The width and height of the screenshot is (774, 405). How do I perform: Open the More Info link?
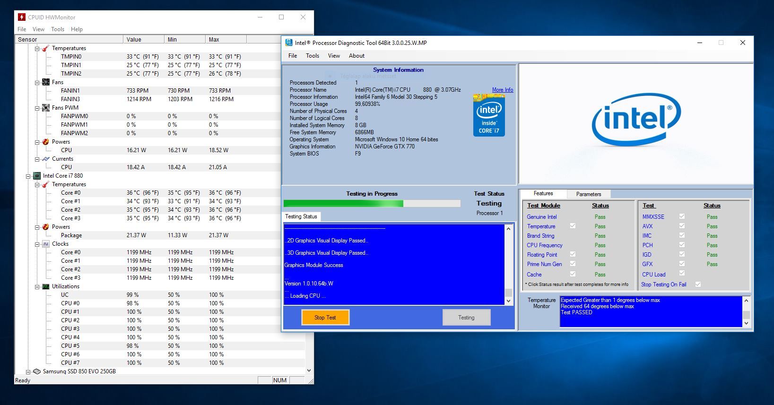[502, 90]
